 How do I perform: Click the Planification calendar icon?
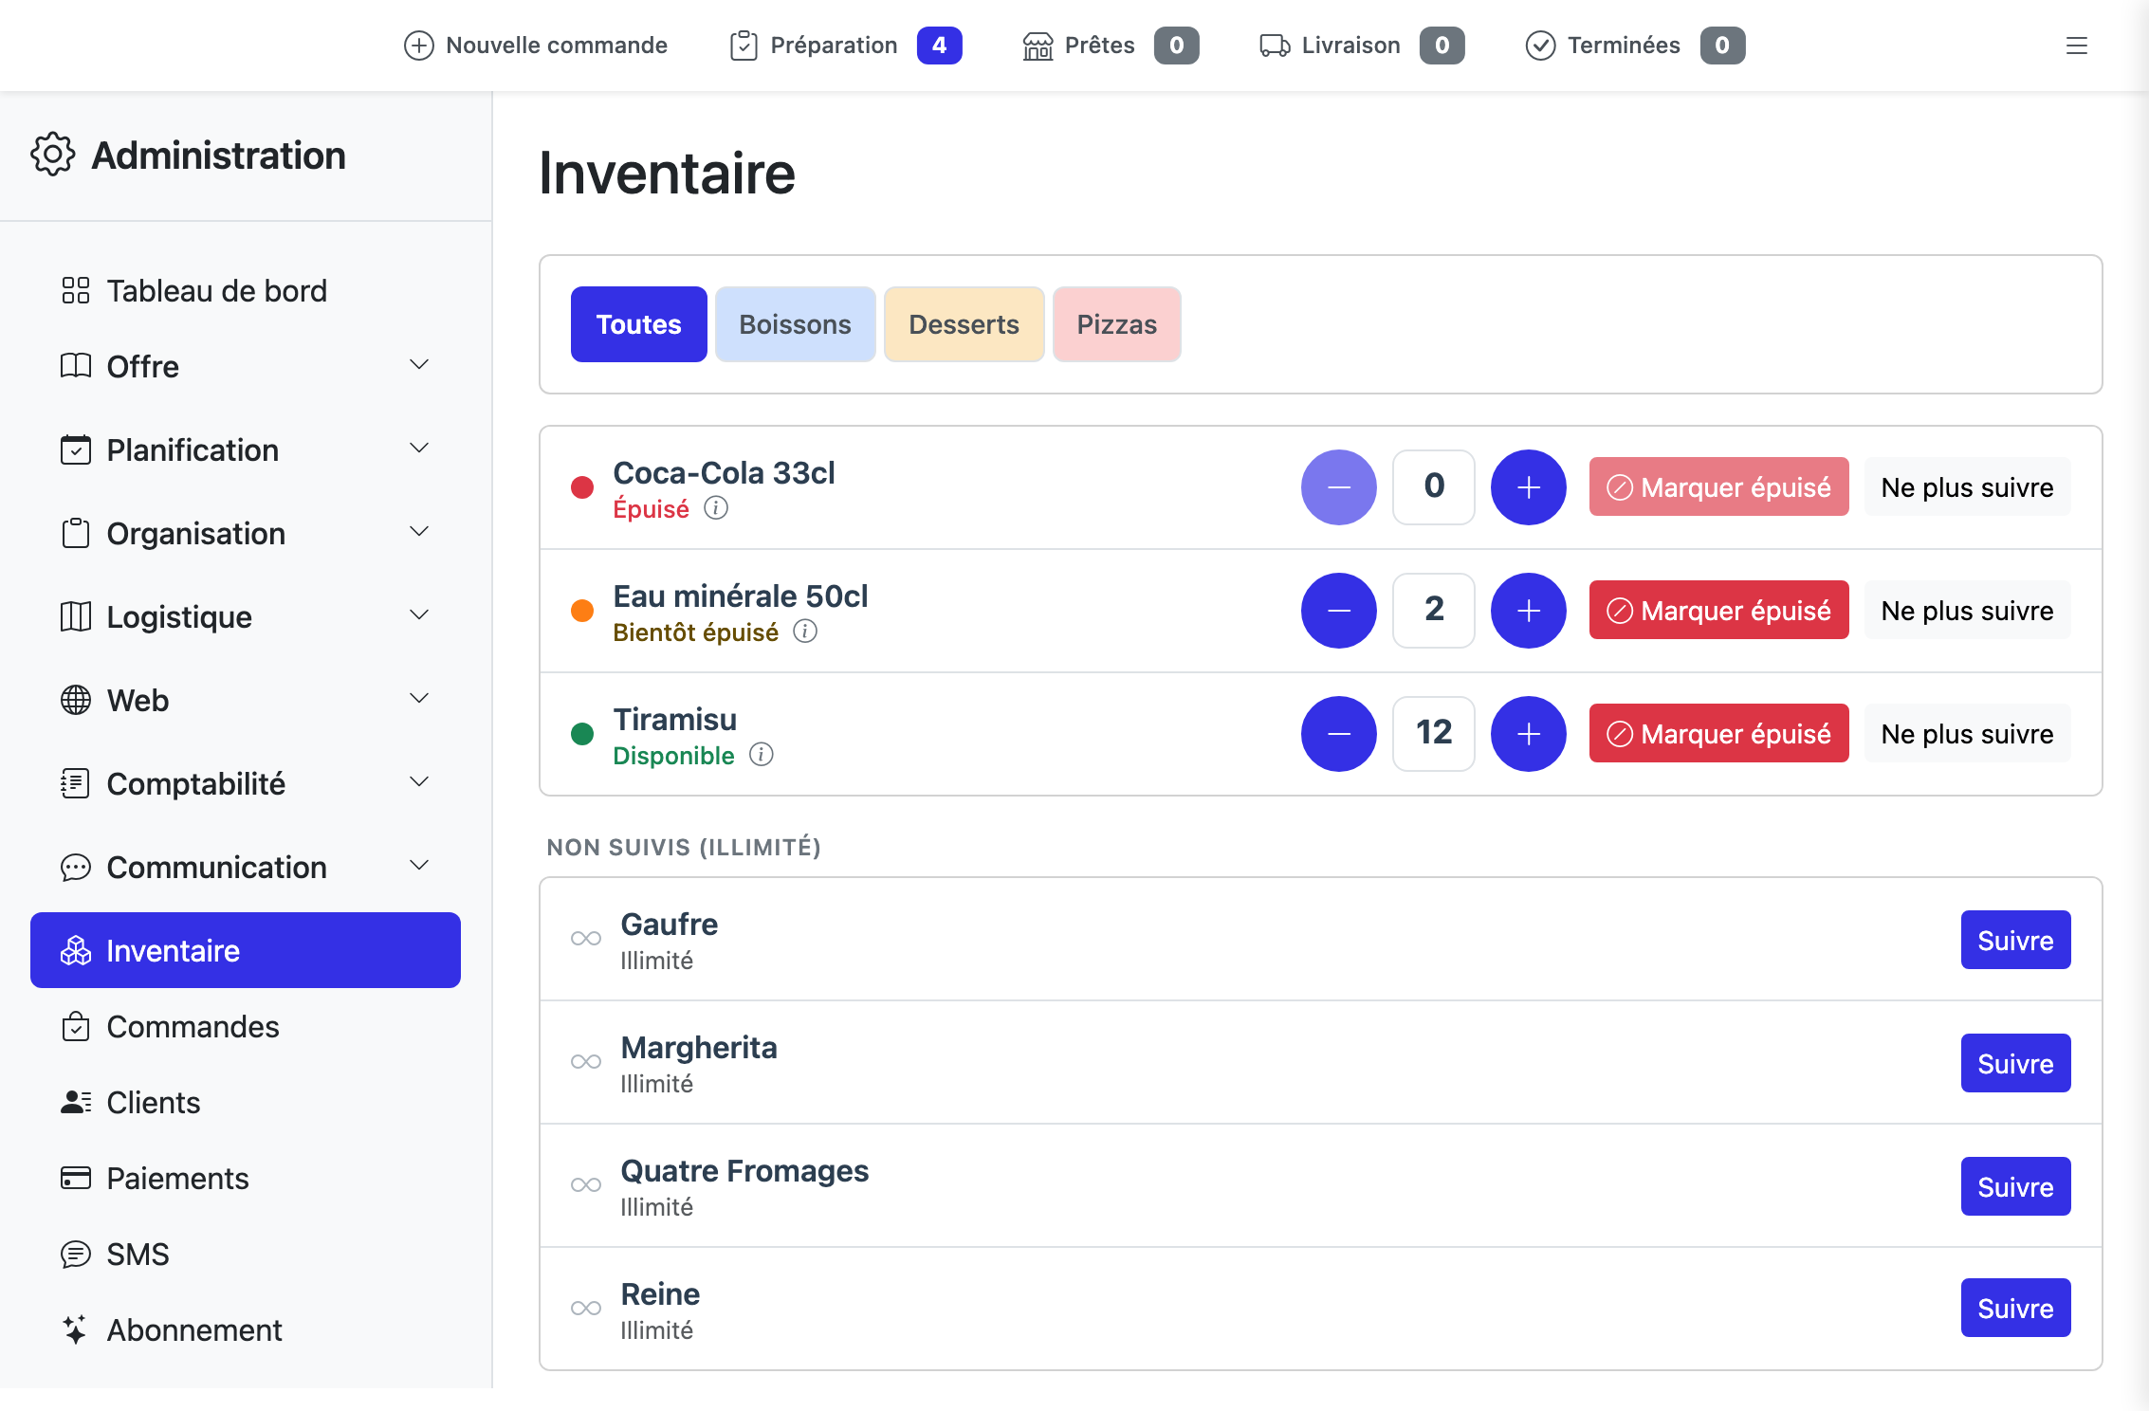(x=76, y=449)
